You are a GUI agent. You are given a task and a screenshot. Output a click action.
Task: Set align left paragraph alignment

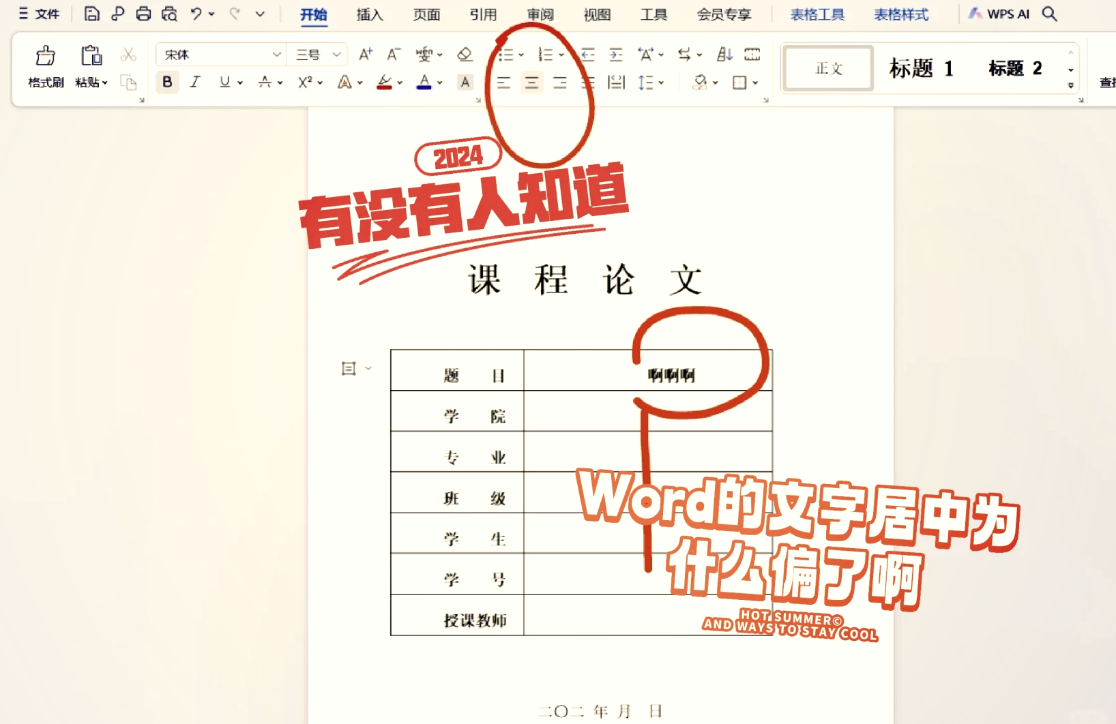tap(503, 82)
